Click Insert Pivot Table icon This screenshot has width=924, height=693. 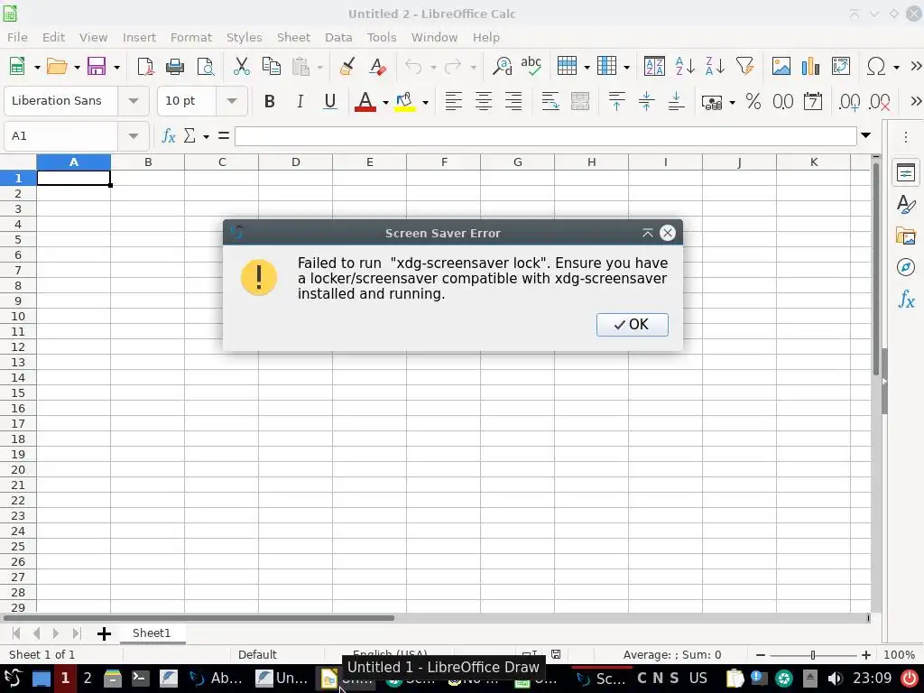[x=841, y=67]
